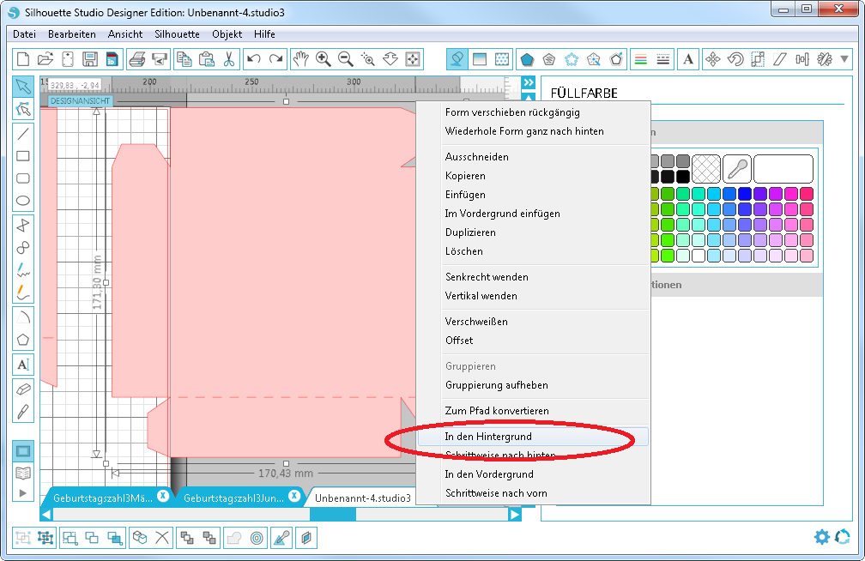This screenshot has height=561, width=865.
Task: Select the Text tool in left toolbar
Action: pyautogui.click(x=23, y=365)
